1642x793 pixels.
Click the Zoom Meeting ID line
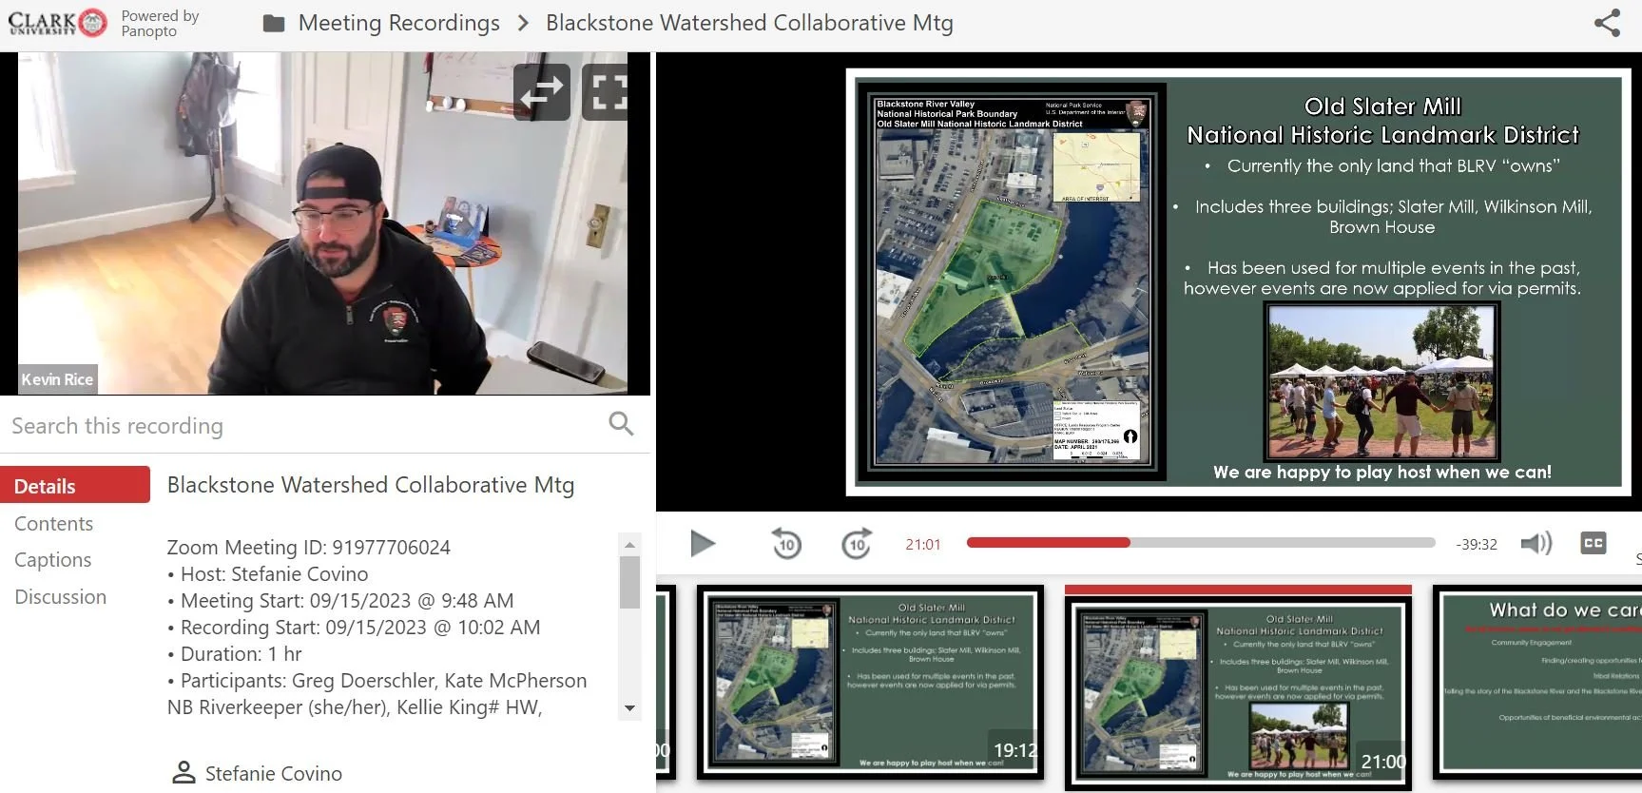click(309, 548)
